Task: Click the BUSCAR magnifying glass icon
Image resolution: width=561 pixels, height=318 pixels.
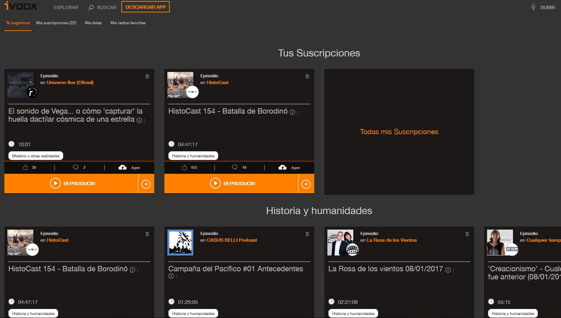Action: click(x=91, y=7)
